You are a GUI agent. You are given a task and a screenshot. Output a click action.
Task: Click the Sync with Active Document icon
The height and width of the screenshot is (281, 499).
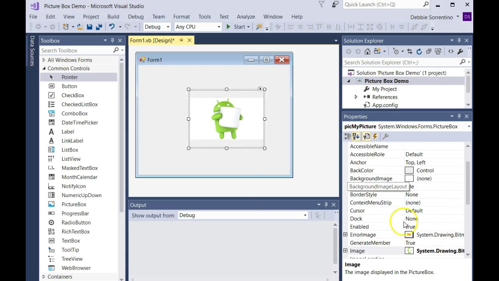coord(409,52)
